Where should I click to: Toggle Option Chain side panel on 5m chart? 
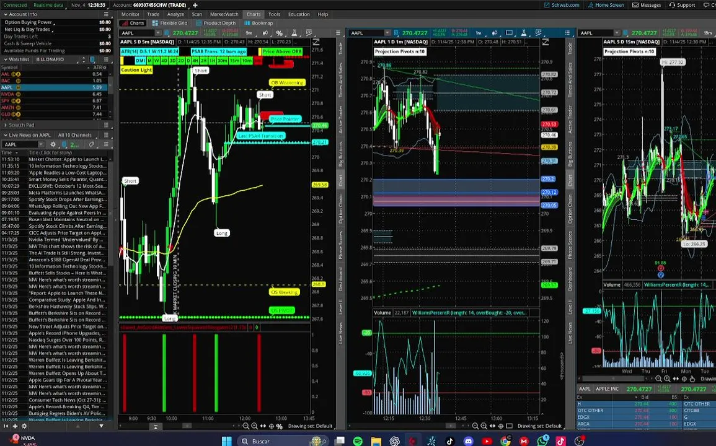point(341,209)
